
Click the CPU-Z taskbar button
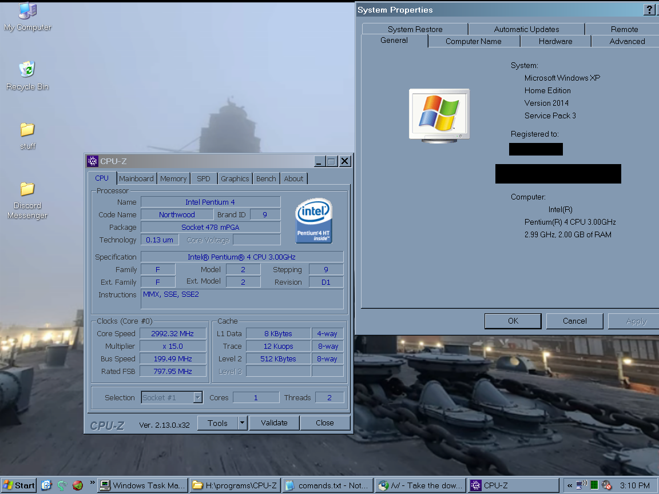(x=514, y=485)
